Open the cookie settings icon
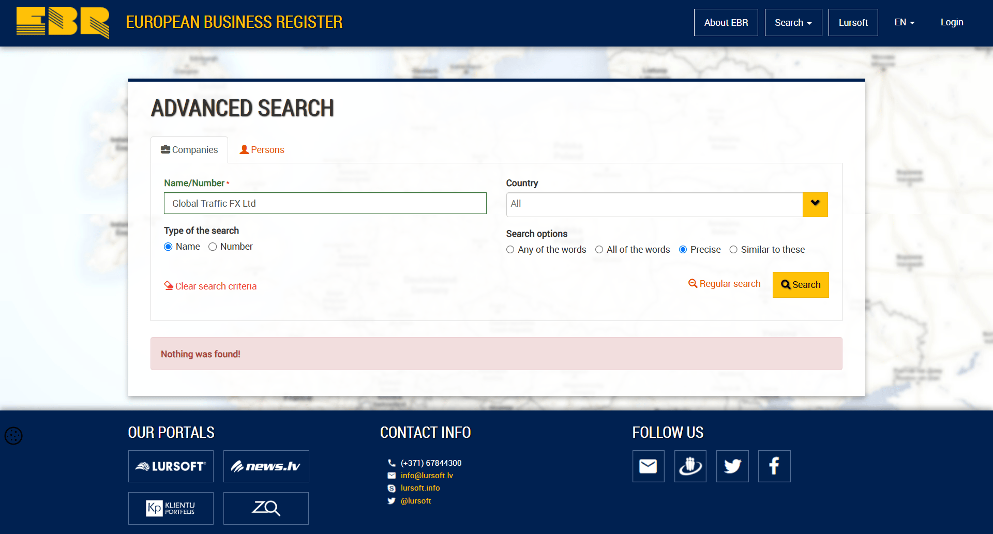The image size is (993, 534). click(13, 436)
